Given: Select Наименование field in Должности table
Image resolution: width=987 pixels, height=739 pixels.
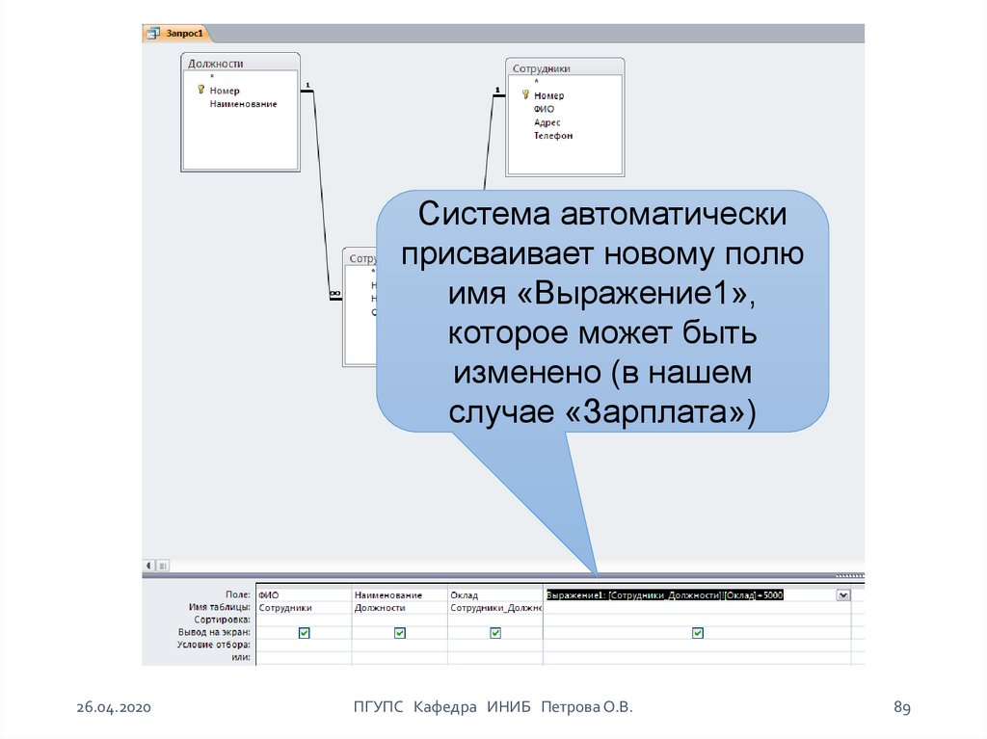Looking at the screenshot, I should tap(243, 104).
